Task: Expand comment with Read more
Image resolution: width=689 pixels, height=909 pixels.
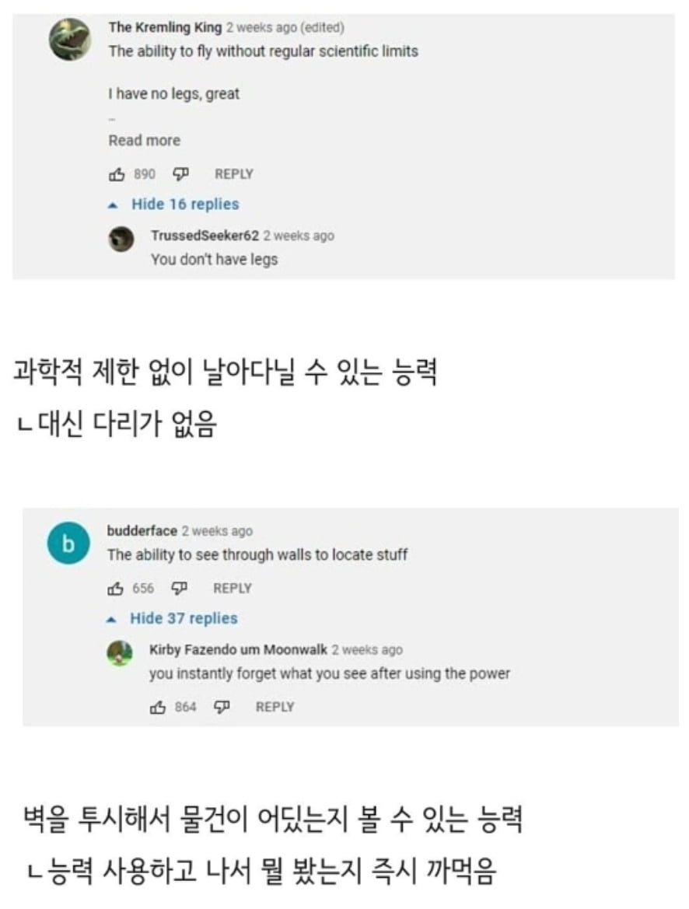Action: tap(144, 141)
